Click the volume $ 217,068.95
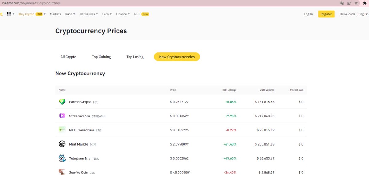 265,116
